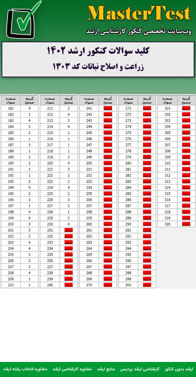
Task: Open the کارشناسی ارشد پردیس footer link
Action: click(x=145, y=369)
